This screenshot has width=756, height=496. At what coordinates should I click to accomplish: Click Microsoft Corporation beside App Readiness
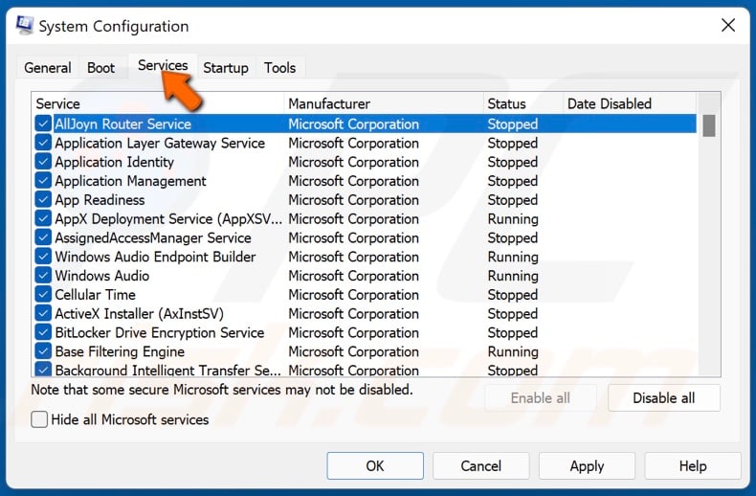click(x=353, y=200)
